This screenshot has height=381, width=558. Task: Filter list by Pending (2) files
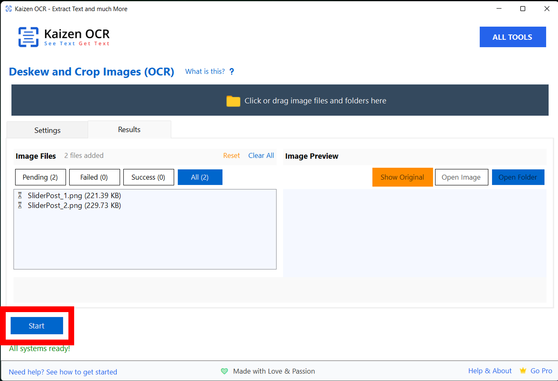40,177
